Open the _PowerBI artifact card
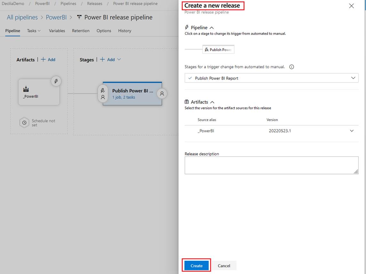 39,92
